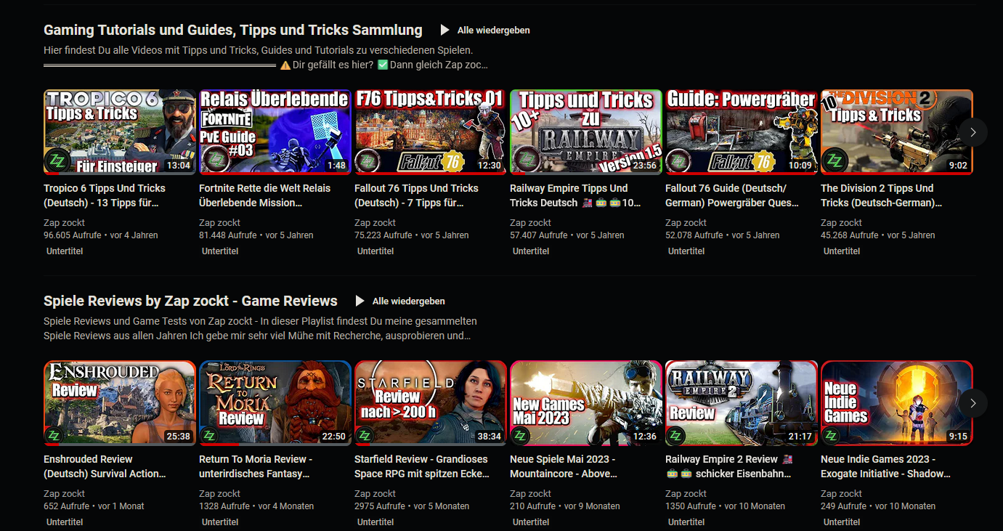
Task: Click Return To Moria Review video title
Action: [256, 466]
